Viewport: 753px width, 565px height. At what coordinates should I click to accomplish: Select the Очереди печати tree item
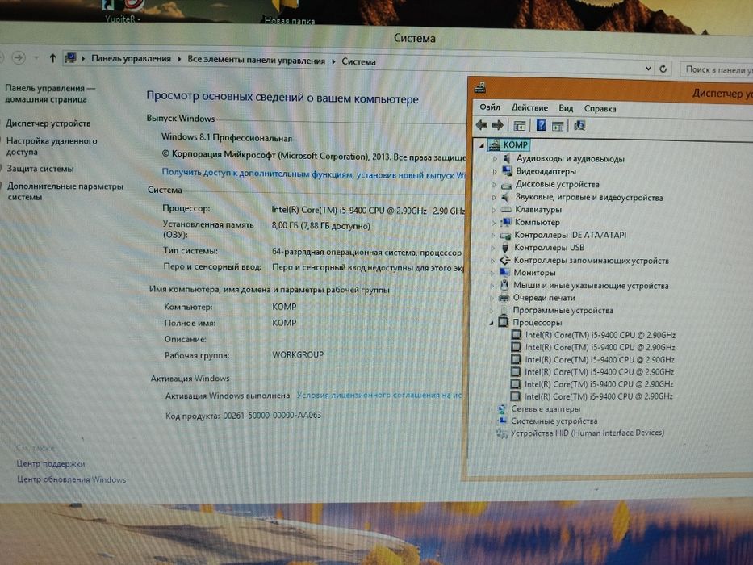[544, 298]
